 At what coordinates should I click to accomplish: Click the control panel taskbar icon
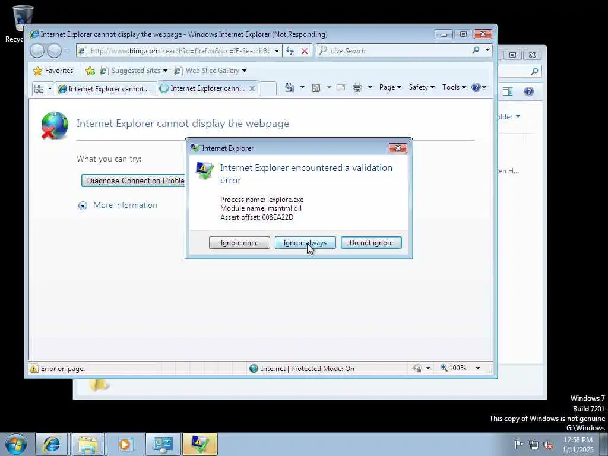163,444
